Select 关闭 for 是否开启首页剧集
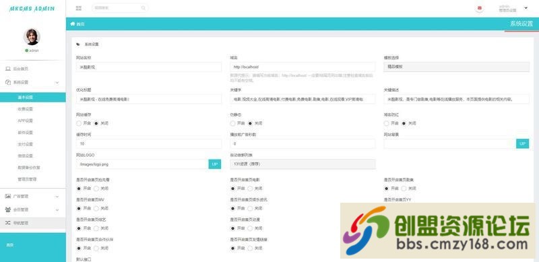 [404, 189]
